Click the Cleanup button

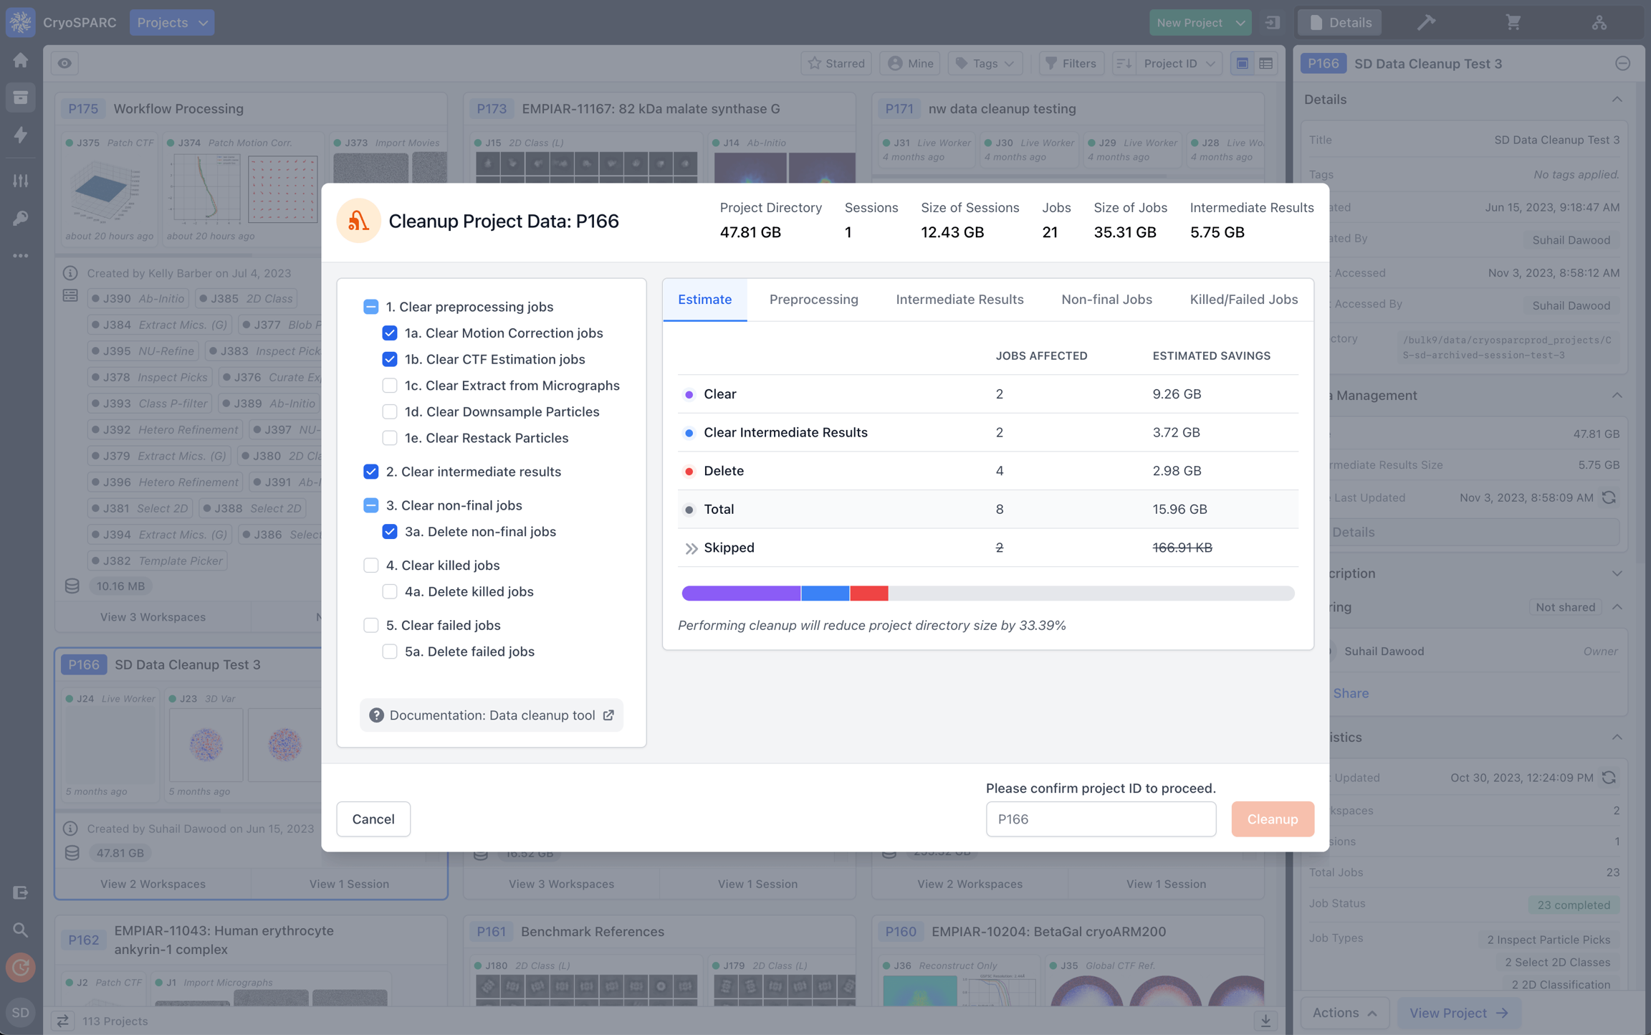coord(1273,819)
